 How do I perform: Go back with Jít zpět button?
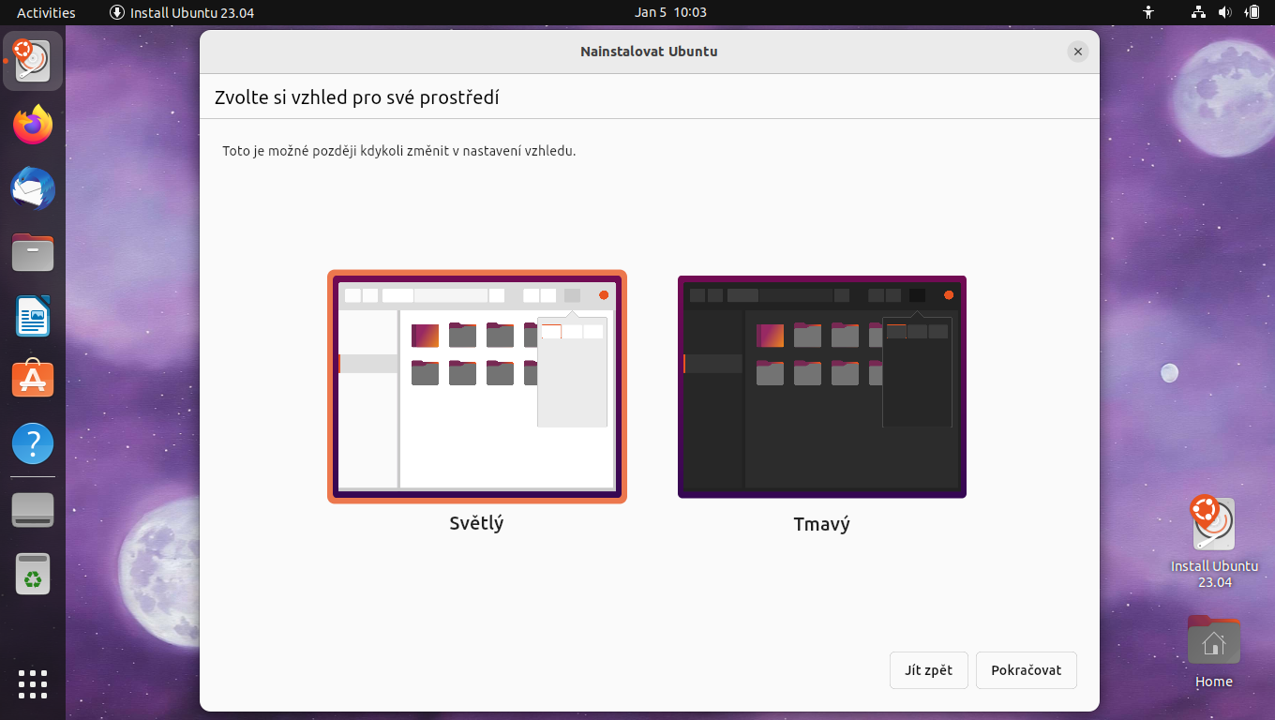[929, 670]
